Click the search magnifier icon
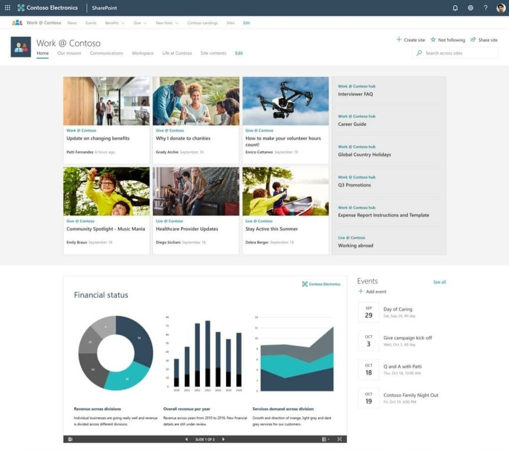The image size is (509, 452). 419,53
